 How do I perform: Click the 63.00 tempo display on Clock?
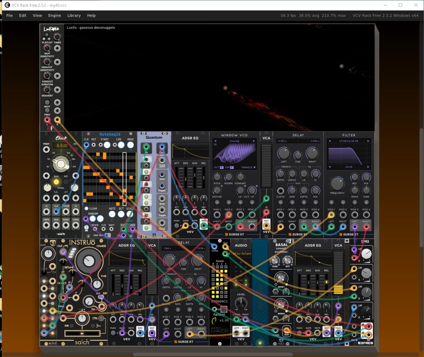(62, 145)
